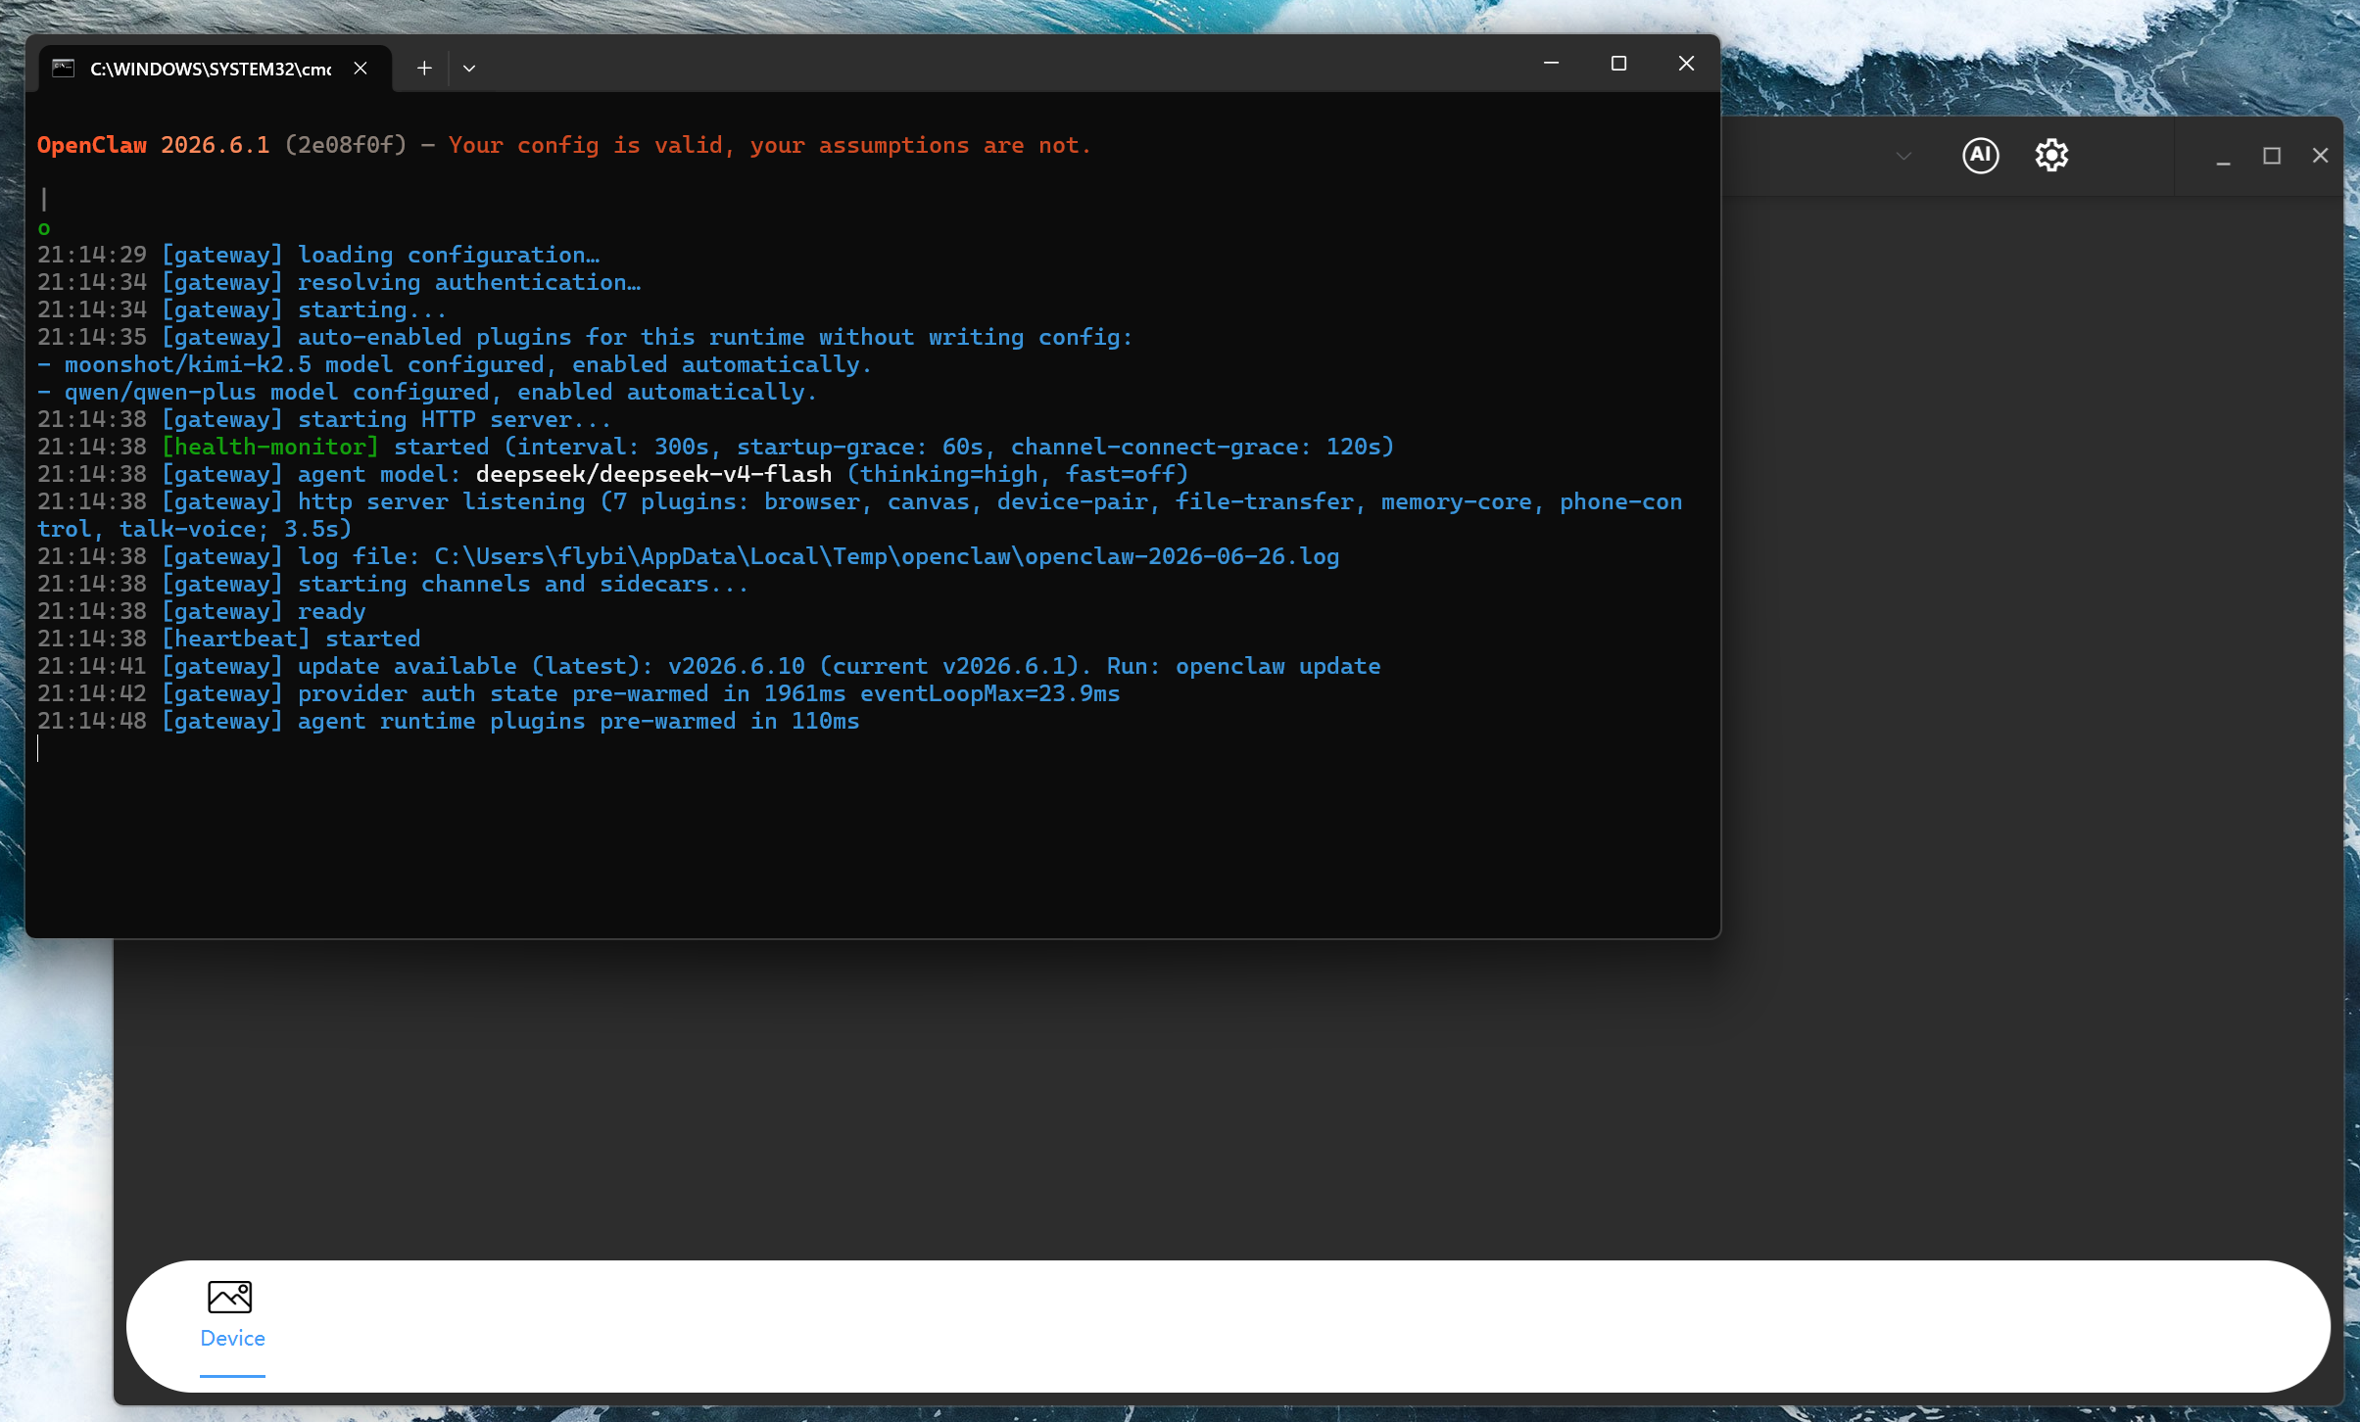
Task: Open a new terminal tab with plus button
Action: tap(424, 69)
